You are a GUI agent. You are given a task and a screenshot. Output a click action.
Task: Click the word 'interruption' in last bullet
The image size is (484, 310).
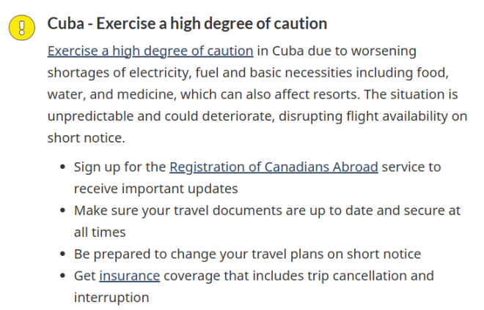point(111,298)
